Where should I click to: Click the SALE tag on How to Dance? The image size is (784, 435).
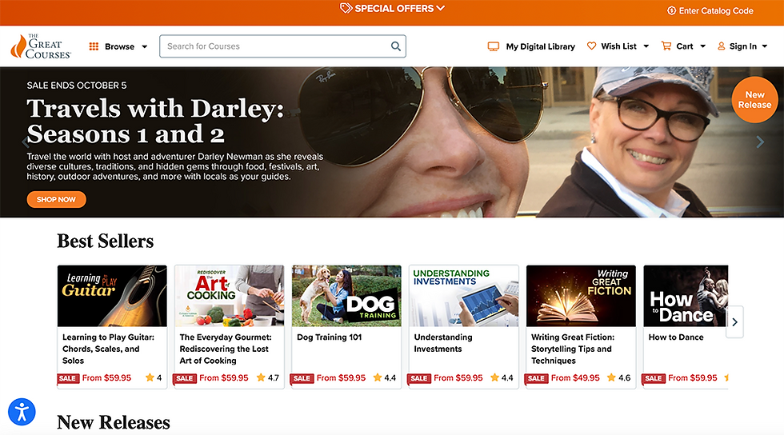pyautogui.click(x=654, y=378)
